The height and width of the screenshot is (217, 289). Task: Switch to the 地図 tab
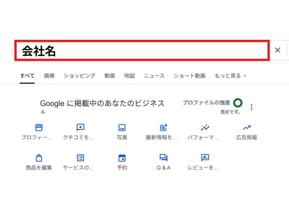point(129,76)
